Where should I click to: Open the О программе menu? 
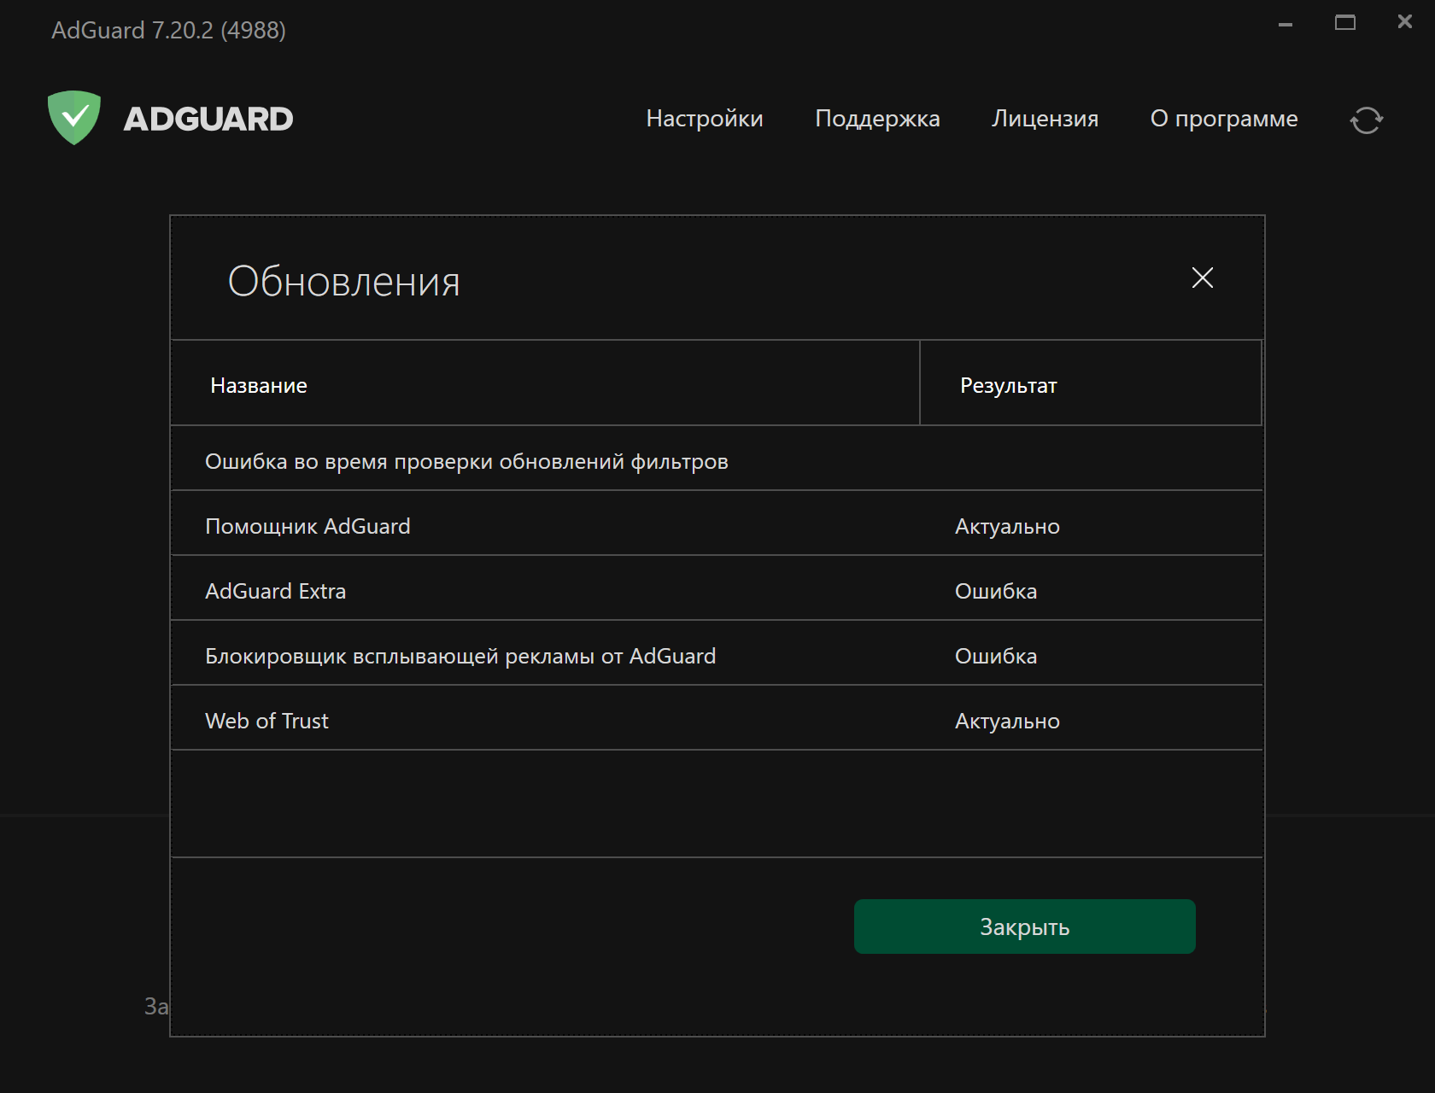pos(1224,118)
